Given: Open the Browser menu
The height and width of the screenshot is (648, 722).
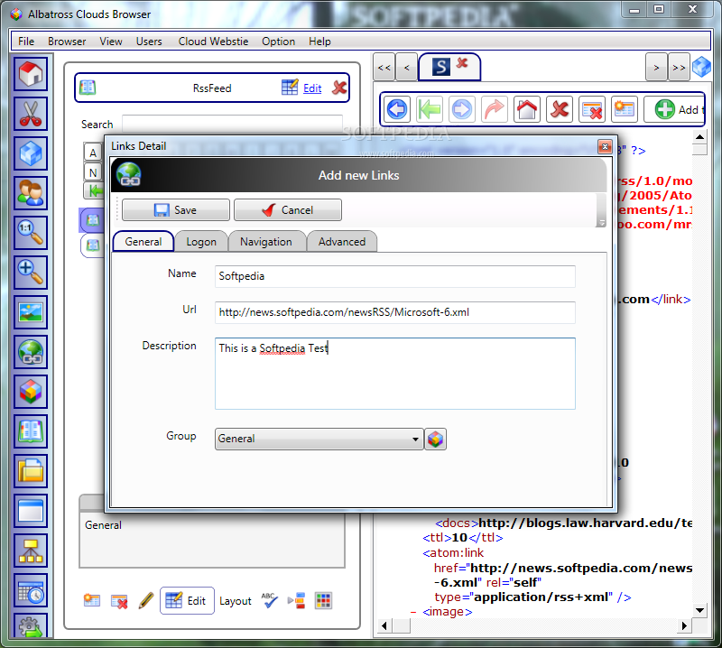Looking at the screenshot, I should tap(67, 42).
